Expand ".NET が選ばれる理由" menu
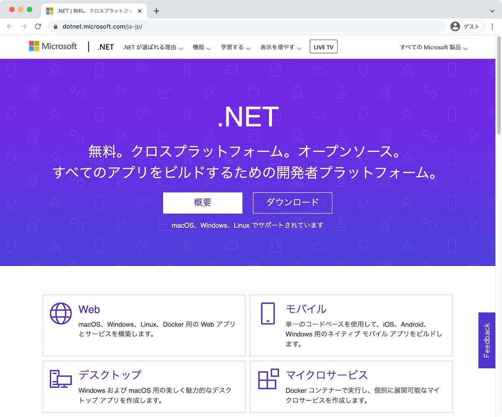This screenshot has width=502, height=417. (153, 47)
